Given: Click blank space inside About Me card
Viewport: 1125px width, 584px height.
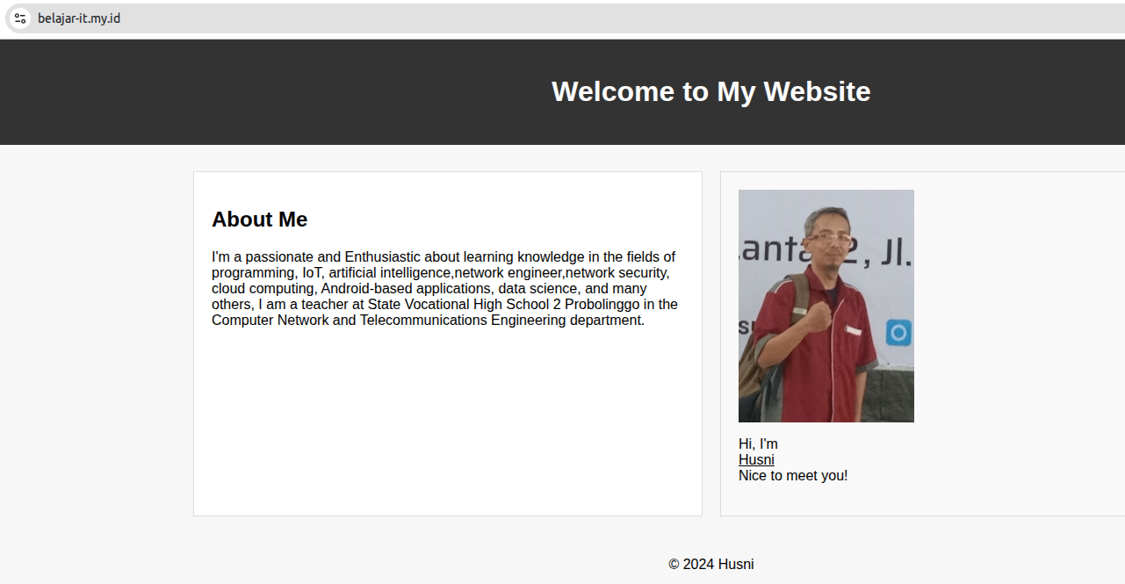Looking at the screenshot, I should point(448,422).
